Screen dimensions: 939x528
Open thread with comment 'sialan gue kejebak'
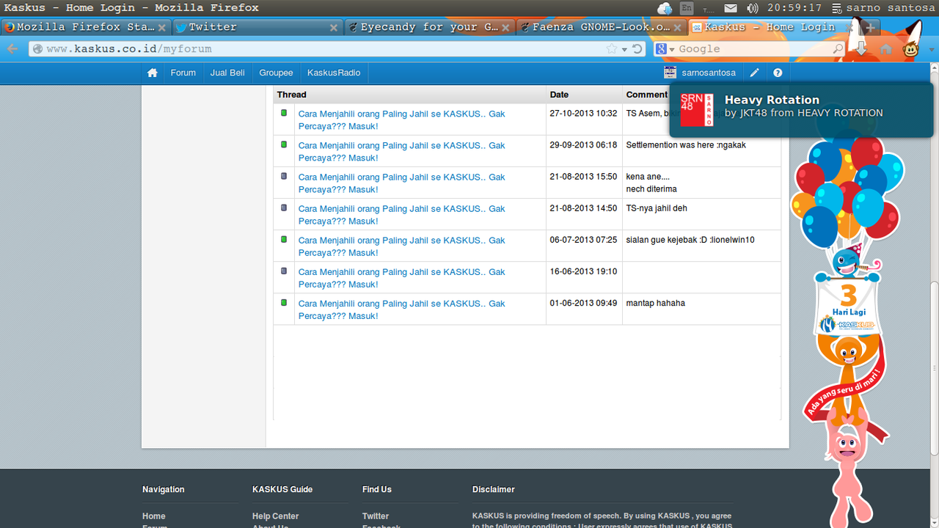click(401, 246)
